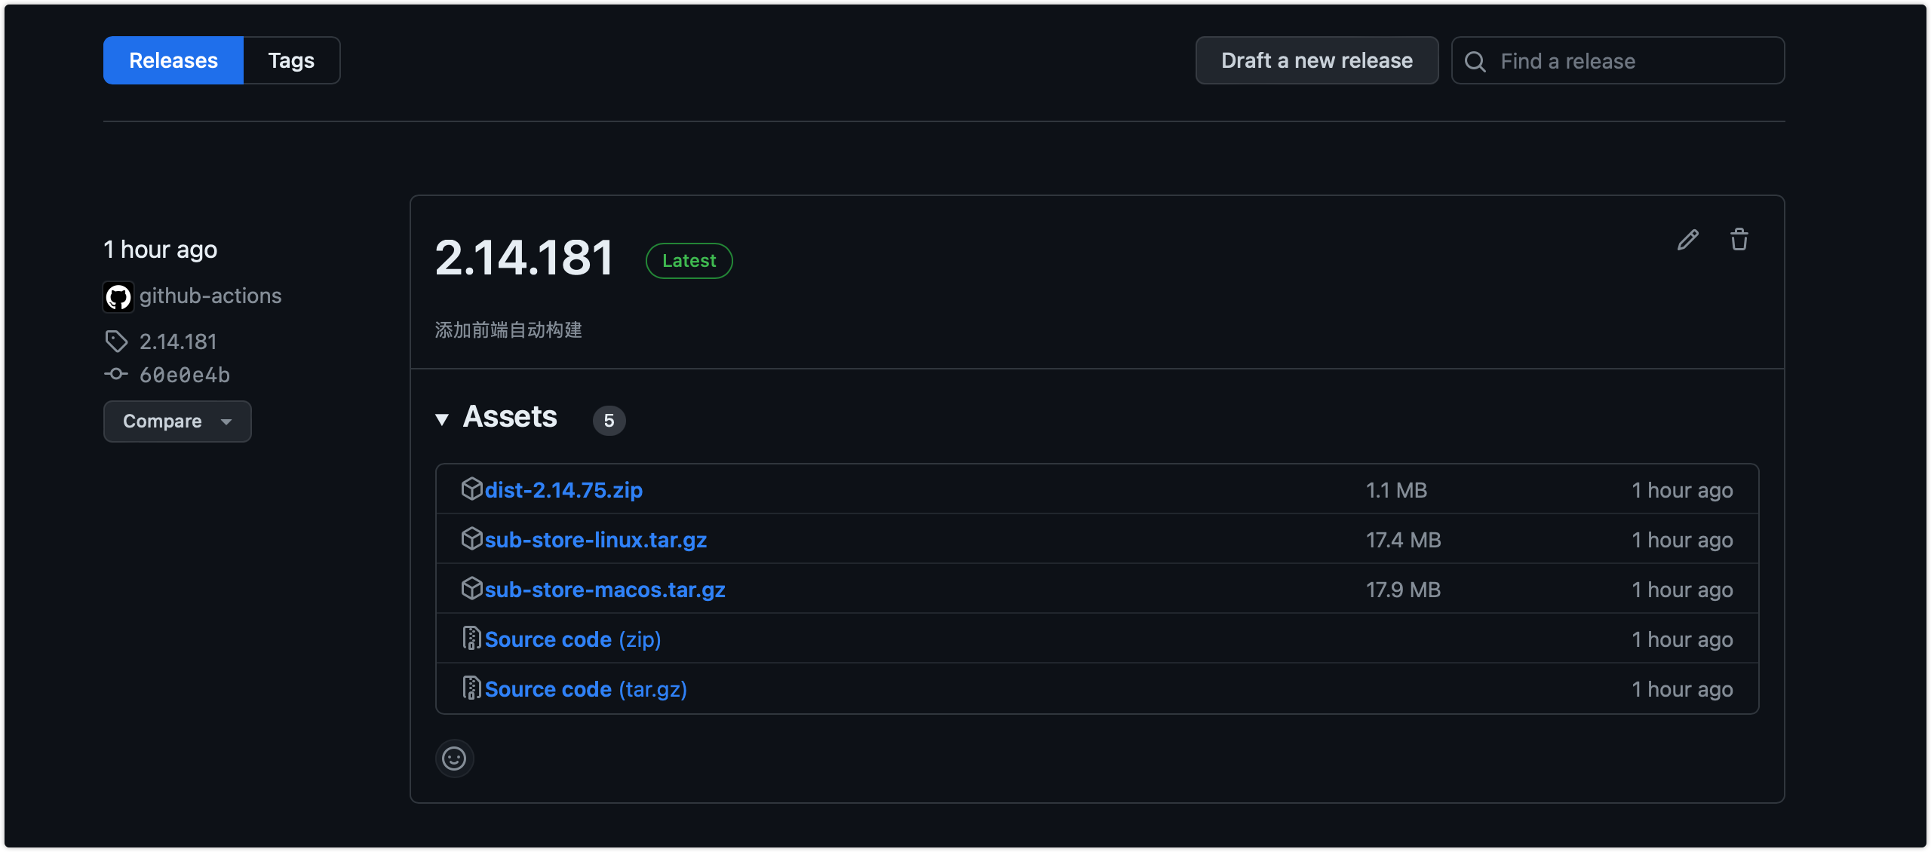This screenshot has width=1931, height=852.
Task: Download sub-store-linux.tar.gz
Action: coord(595,540)
